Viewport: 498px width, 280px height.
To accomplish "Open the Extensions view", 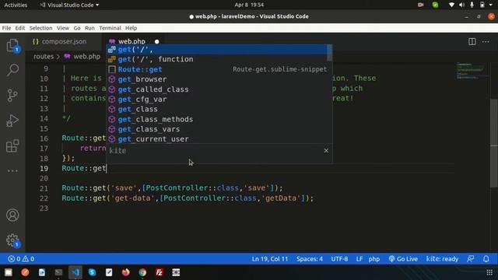I will [x=12, y=146].
